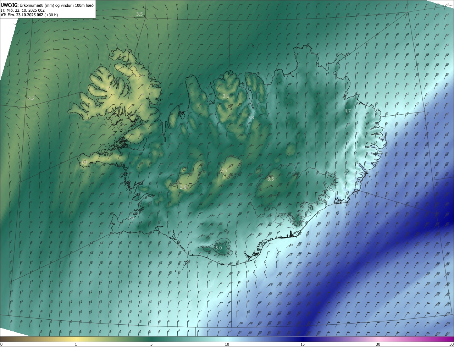Click the 2.5 value label on Hofsjökull glacier
This screenshot has height=347, width=454.
[x=224, y=171]
